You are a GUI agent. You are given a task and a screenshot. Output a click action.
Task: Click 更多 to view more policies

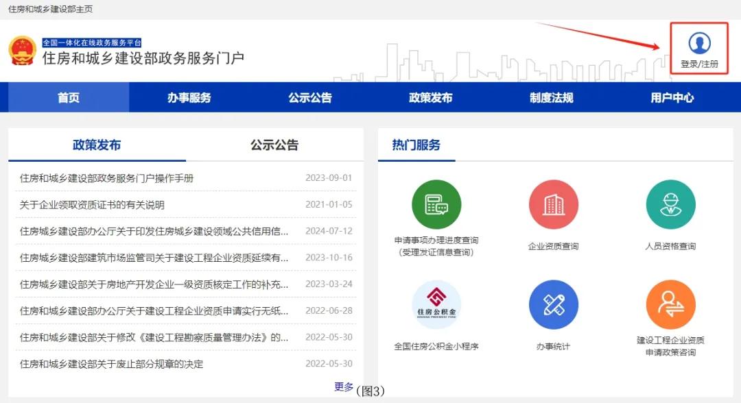pos(344,387)
